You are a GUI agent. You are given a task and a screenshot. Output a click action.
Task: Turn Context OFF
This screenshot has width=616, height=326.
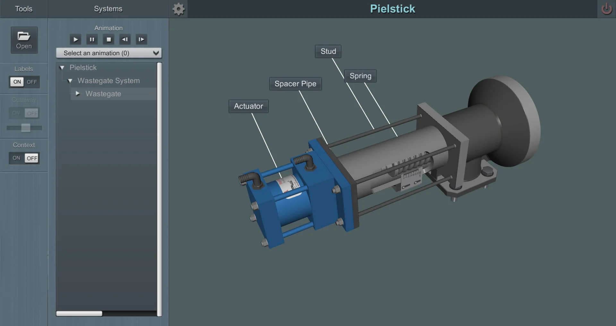(32, 158)
